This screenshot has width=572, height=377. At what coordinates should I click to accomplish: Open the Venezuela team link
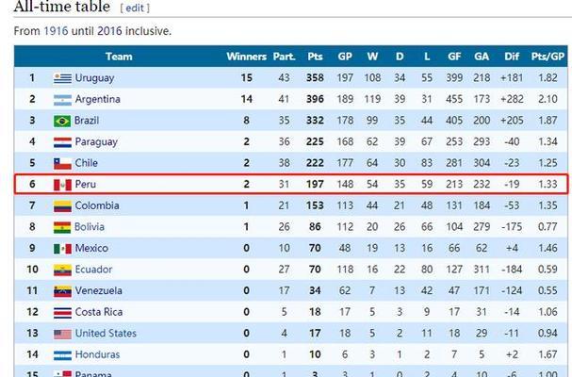point(99,291)
